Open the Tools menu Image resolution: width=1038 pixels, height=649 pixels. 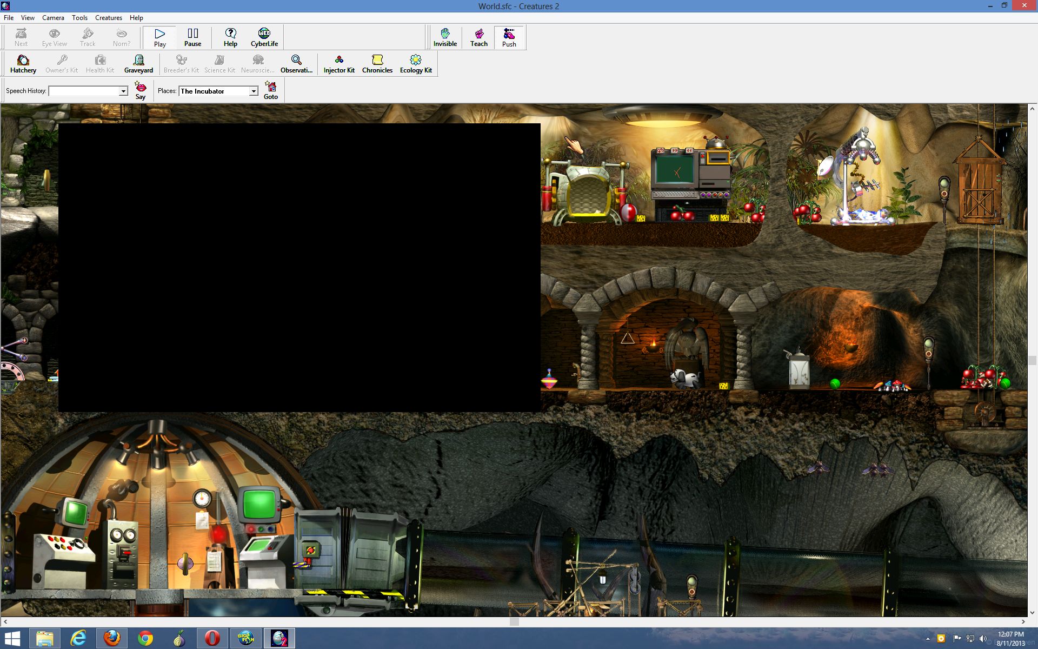(x=79, y=18)
